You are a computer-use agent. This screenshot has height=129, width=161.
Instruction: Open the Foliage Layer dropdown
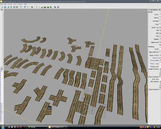pos(160,67)
